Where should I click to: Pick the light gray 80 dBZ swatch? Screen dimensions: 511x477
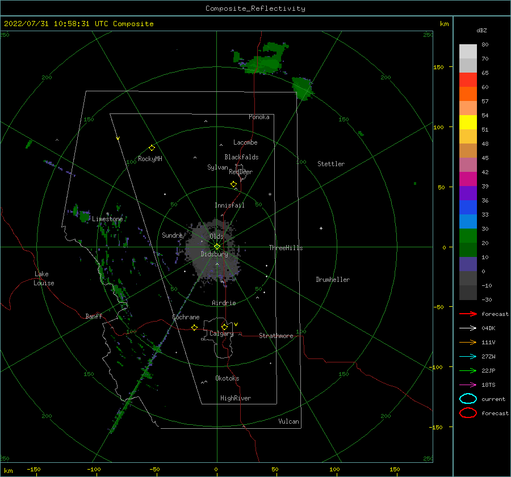pyautogui.click(x=468, y=51)
